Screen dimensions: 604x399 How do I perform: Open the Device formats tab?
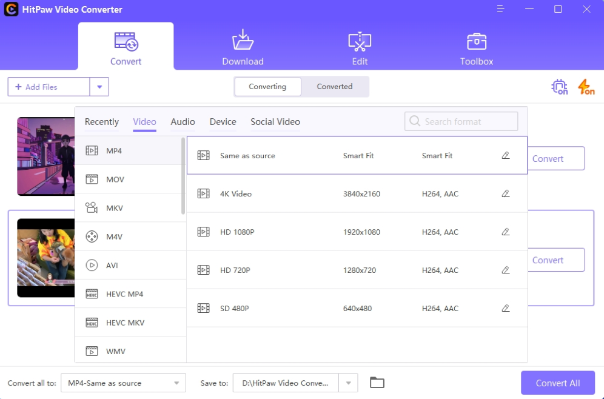[223, 122]
